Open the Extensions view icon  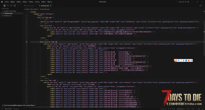[x=15, y=6]
